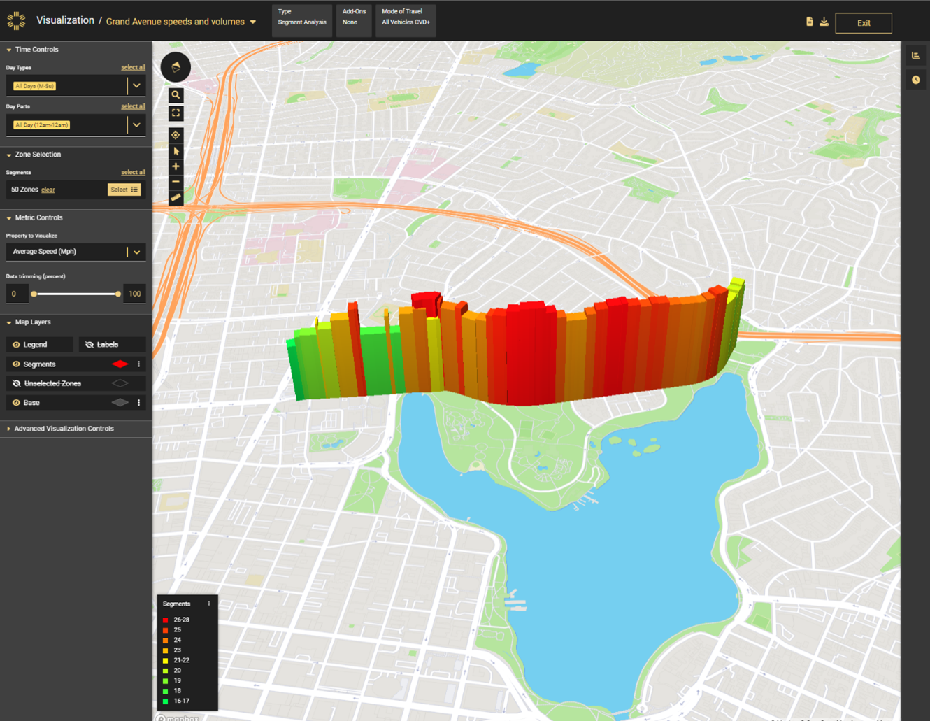
Task: Click the StreetLight sunburst logo
Action: pos(16,21)
